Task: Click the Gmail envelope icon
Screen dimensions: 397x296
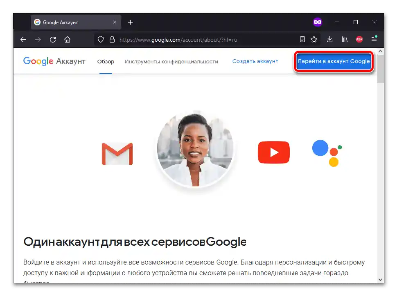Action: 117,154
